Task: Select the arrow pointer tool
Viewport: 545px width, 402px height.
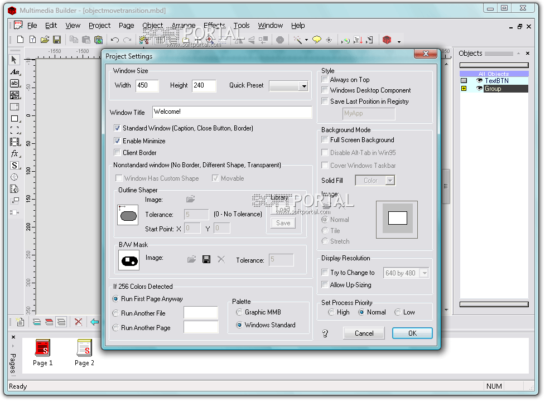Action: [15, 60]
